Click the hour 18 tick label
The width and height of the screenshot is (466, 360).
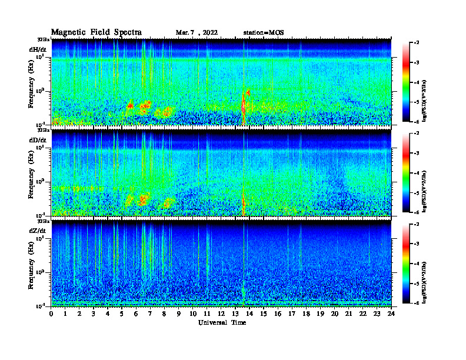[306, 314]
